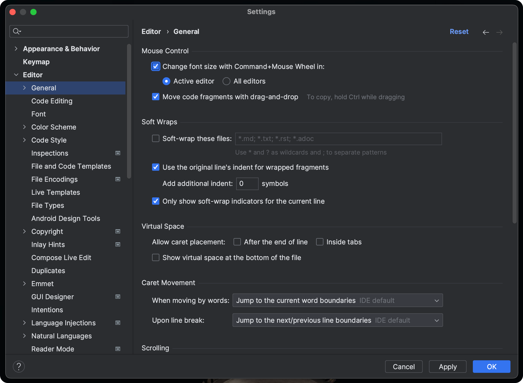Image resolution: width=523 pixels, height=383 pixels.
Task: Click the search magnifier icon
Action: 16,31
